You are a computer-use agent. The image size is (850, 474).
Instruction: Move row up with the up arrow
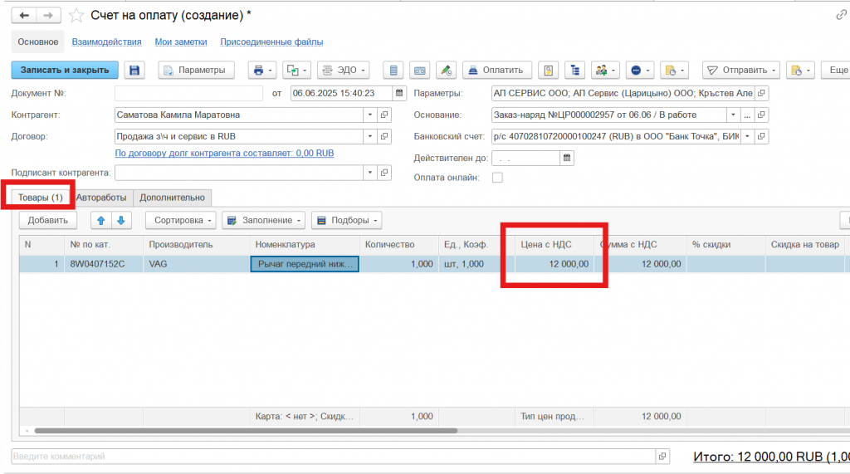[101, 220]
